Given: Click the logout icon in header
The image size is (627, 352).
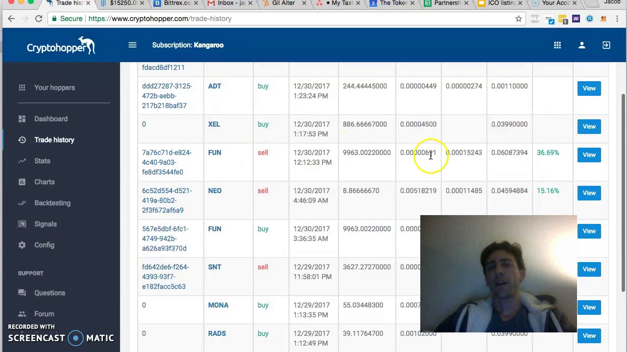Looking at the screenshot, I should click(x=606, y=45).
